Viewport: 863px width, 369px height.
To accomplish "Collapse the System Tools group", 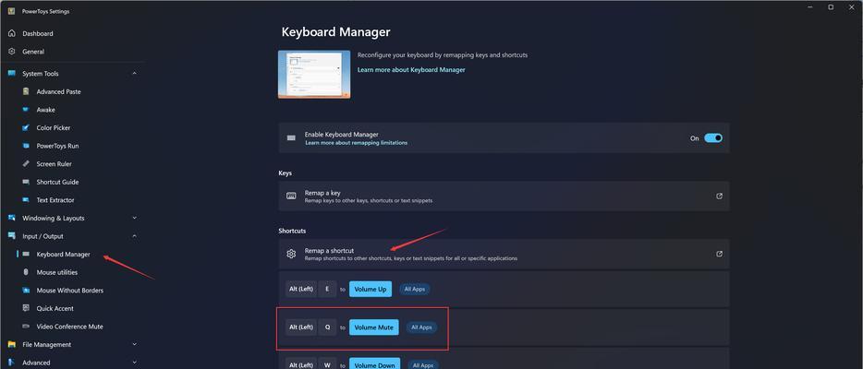I will [x=134, y=74].
